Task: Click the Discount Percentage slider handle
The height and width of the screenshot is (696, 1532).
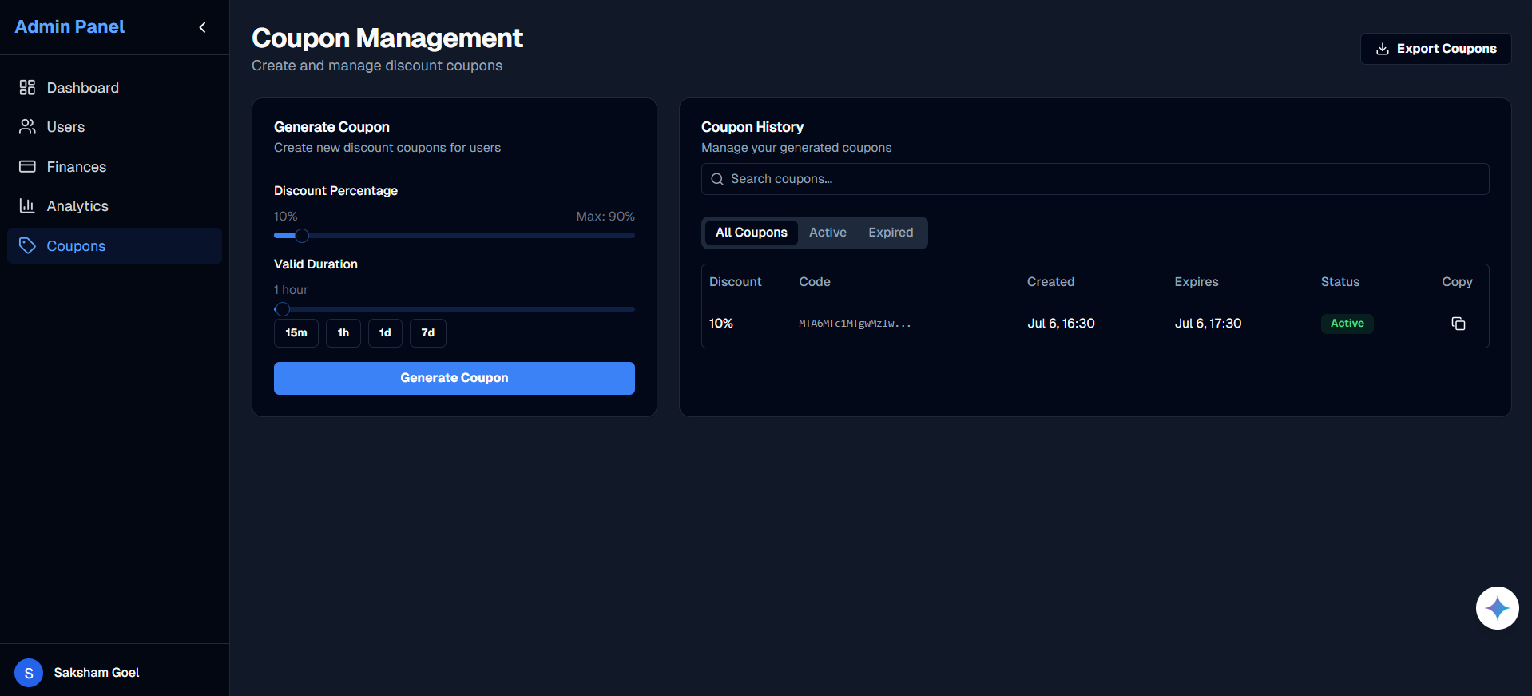Action: pos(302,235)
